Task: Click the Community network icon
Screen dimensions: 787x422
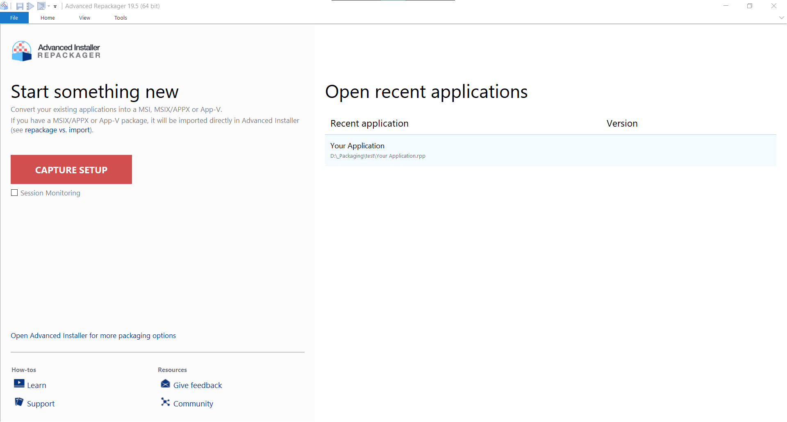Action: pyautogui.click(x=165, y=402)
